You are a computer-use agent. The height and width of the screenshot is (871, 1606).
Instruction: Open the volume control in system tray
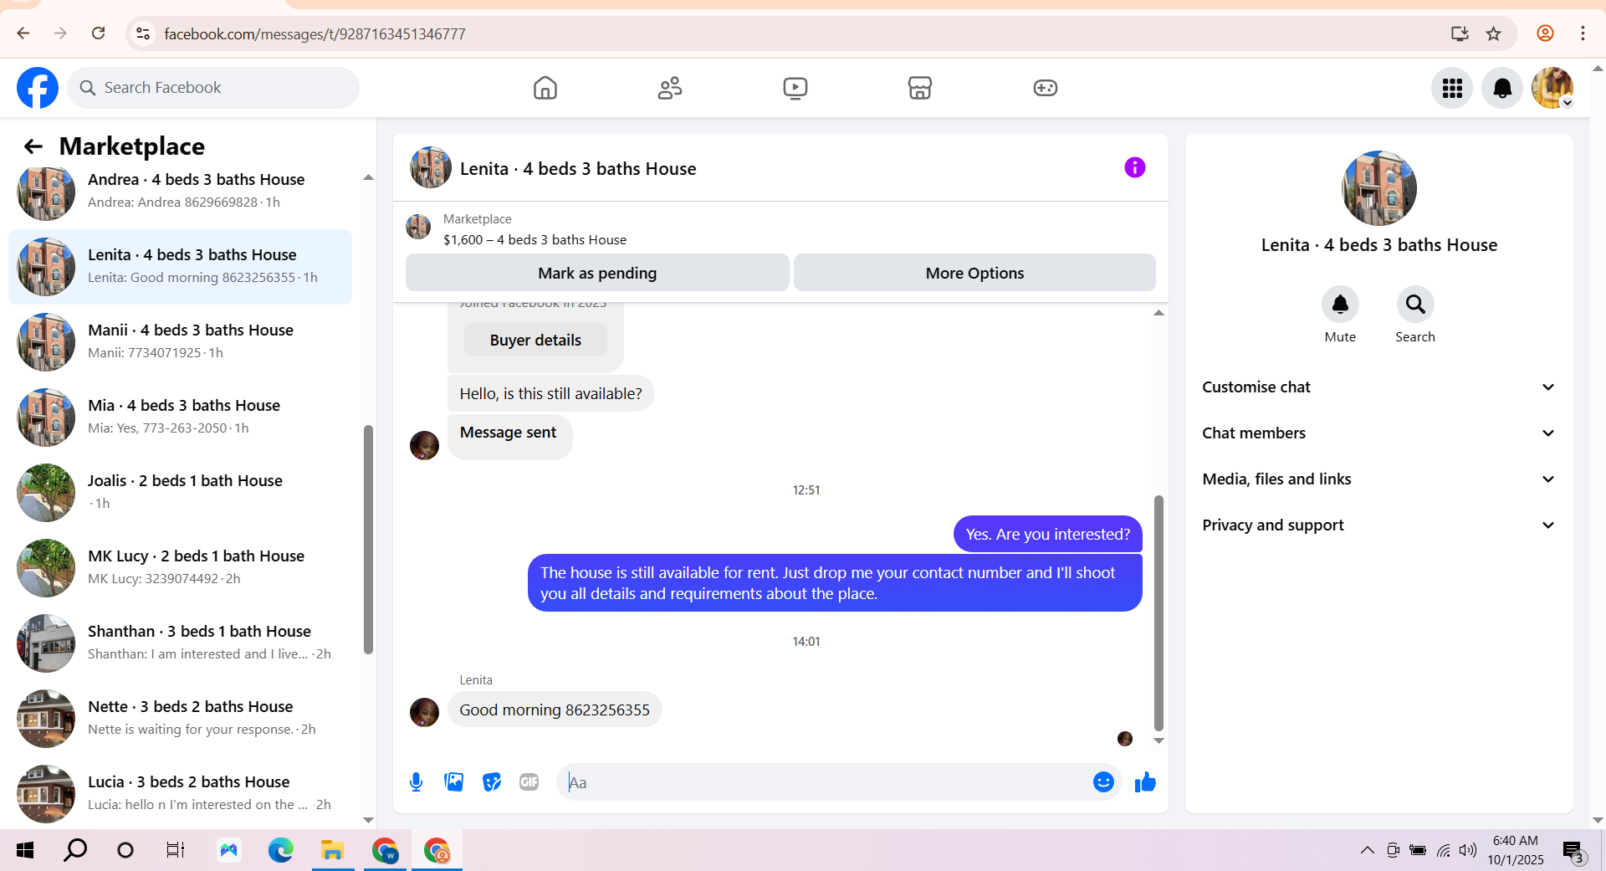[1468, 850]
